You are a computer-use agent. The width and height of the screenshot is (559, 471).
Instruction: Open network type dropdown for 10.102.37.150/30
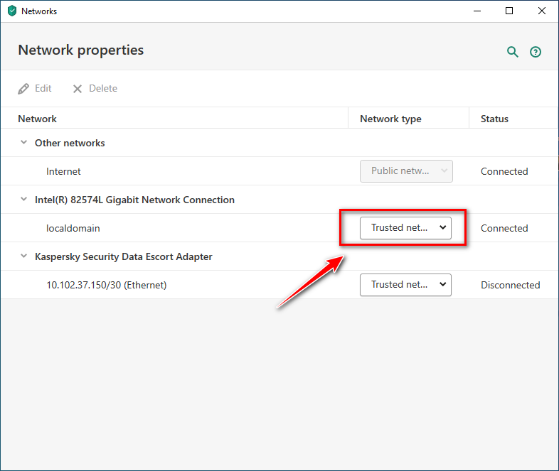[x=405, y=285]
